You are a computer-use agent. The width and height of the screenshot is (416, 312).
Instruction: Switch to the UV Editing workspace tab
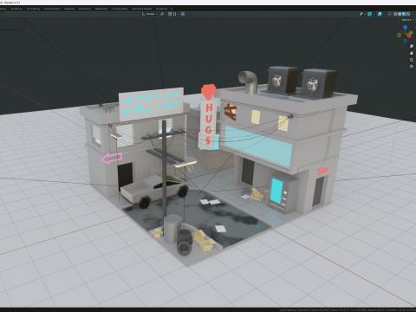33,9
